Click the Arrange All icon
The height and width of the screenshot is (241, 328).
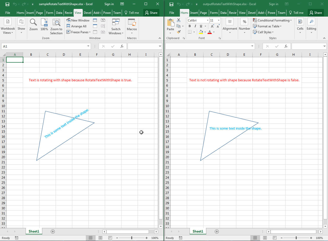(76, 26)
